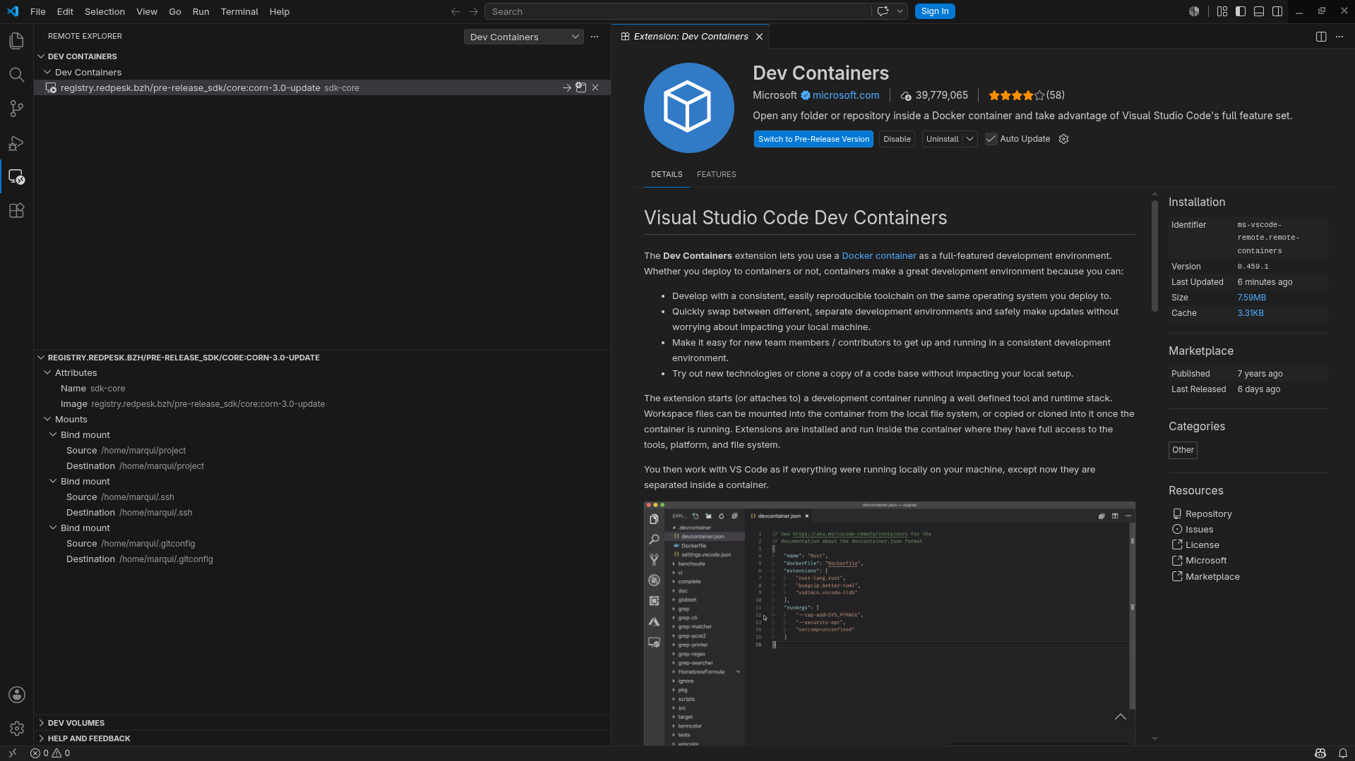The height and width of the screenshot is (761, 1355).
Task: Open the Docker container link
Action: click(x=878, y=256)
